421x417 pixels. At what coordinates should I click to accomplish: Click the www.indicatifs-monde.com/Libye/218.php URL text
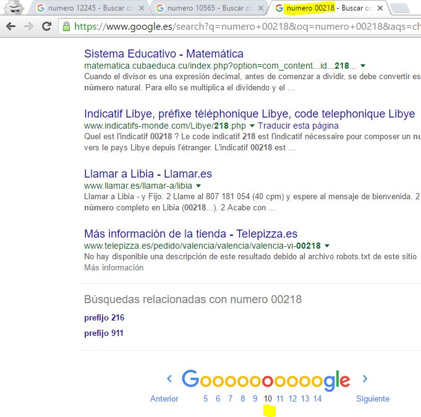pos(165,126)
